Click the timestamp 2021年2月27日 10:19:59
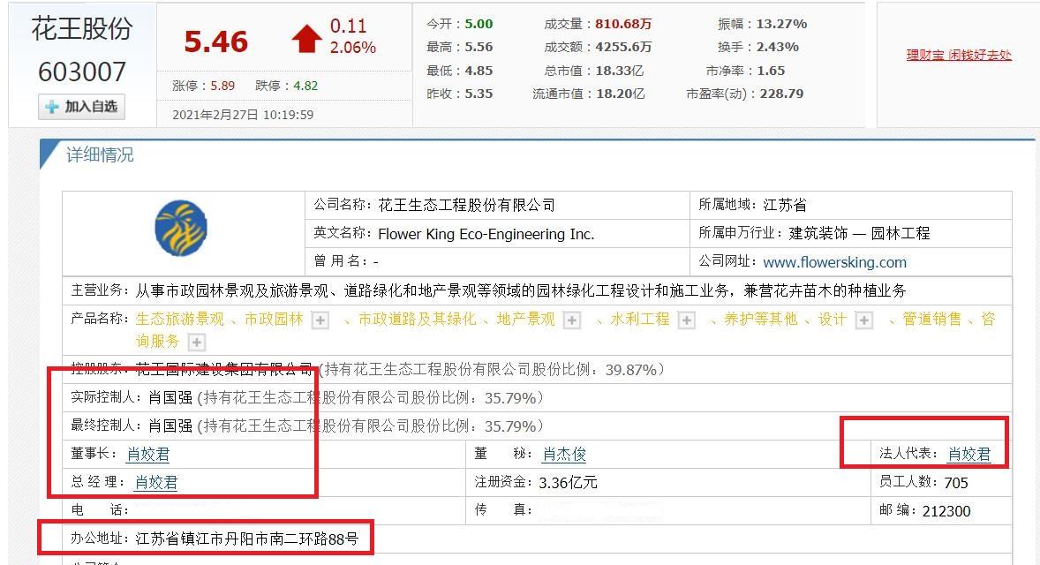This screenshot has width=1040, height=565. point(243,115)
